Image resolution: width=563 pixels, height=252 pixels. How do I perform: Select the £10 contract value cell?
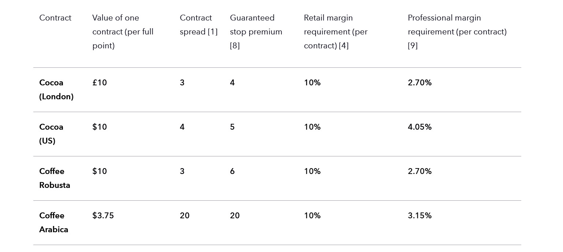point(100,83)
